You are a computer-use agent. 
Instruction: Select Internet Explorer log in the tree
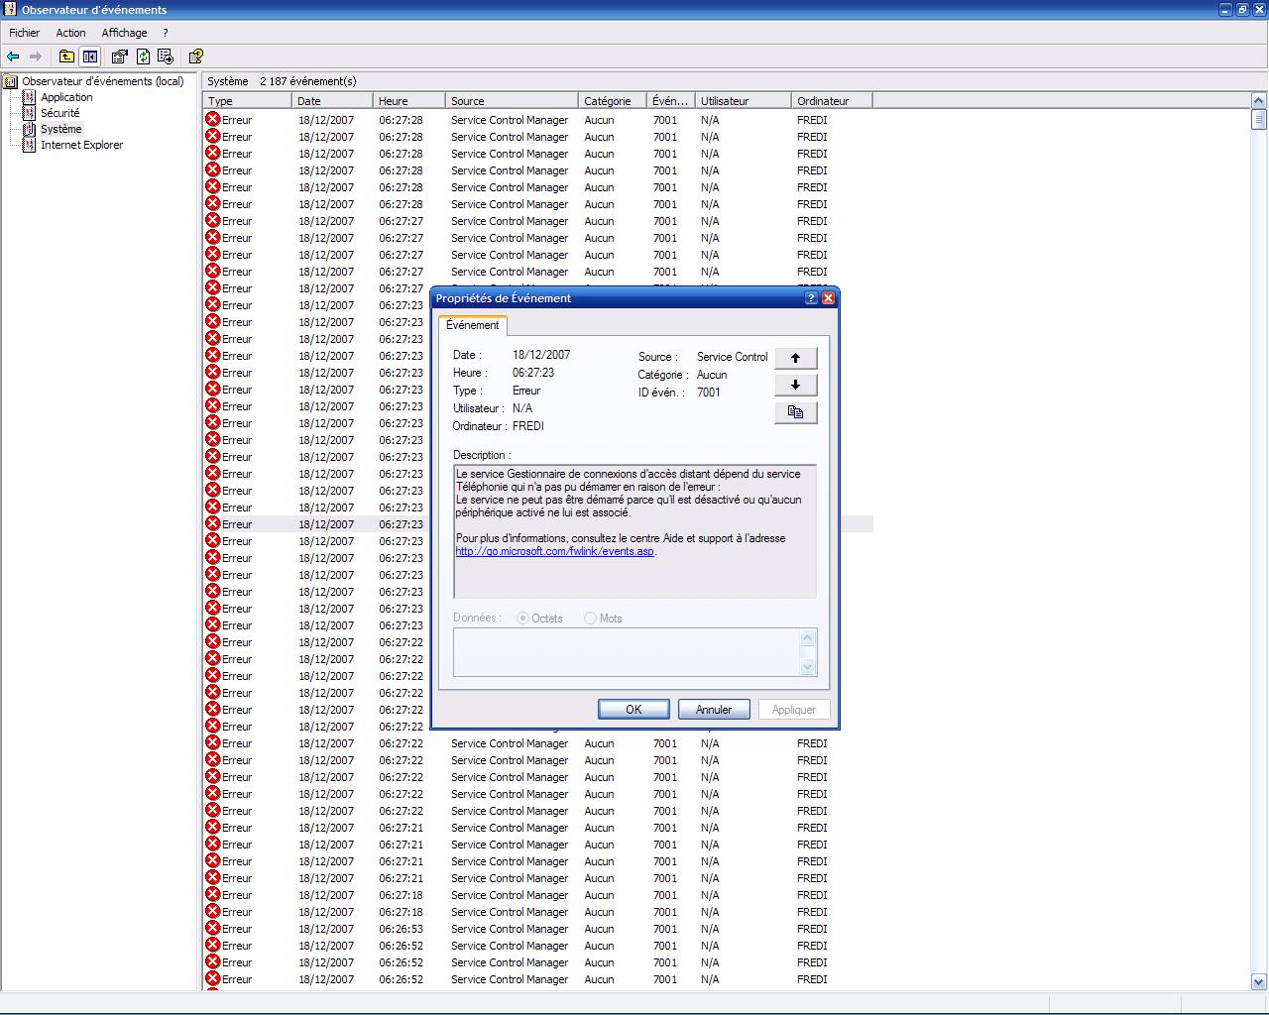tap(81, 145)
